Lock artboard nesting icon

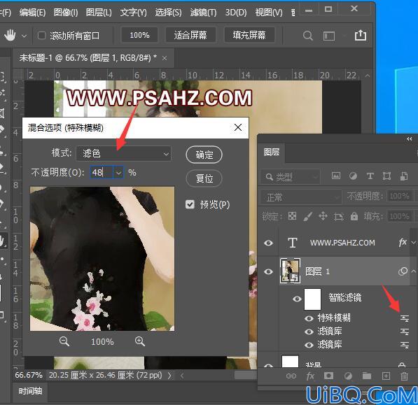click(339, 216)
